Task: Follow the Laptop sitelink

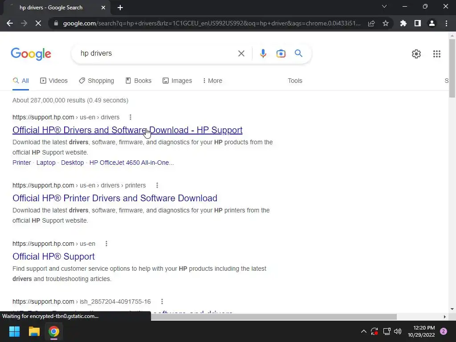Action: pos(46,163)
